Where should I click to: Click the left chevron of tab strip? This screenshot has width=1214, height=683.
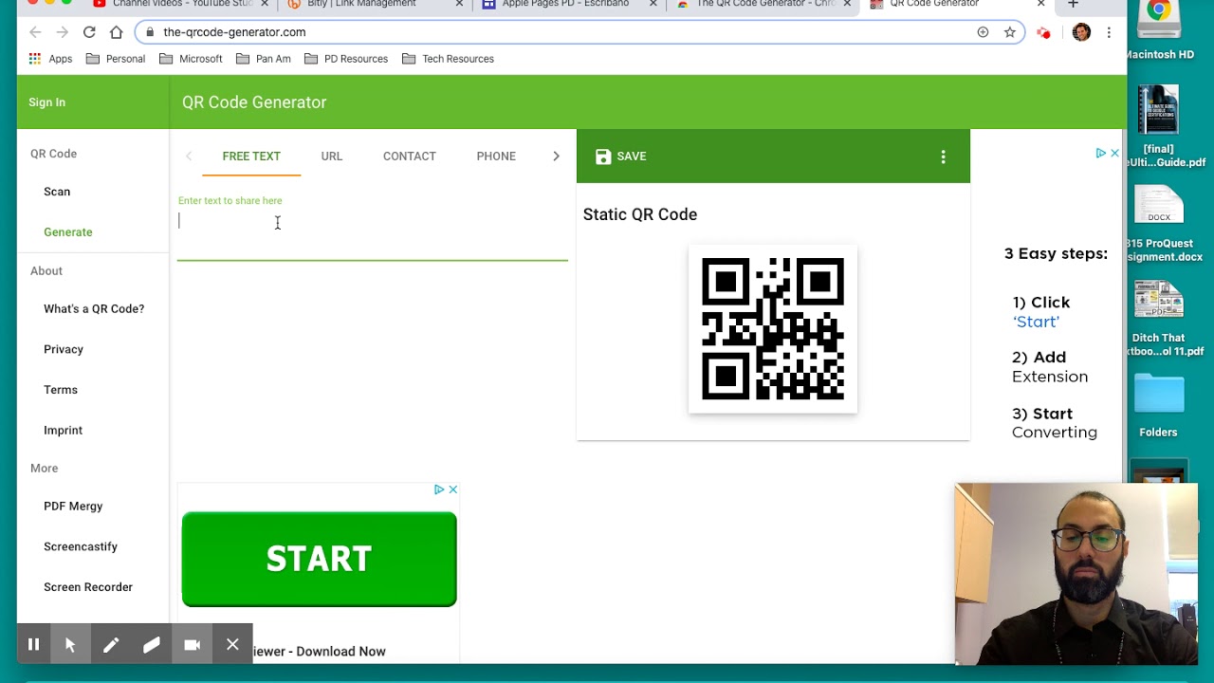189,156
